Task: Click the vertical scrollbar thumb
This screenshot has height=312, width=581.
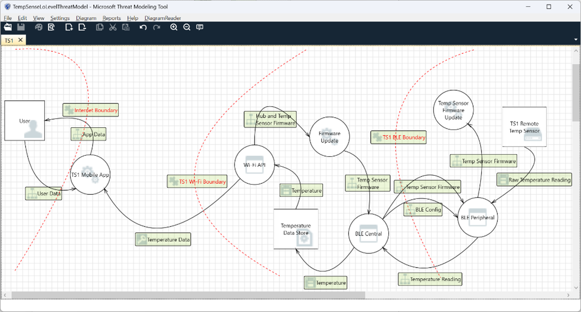Action: pos(576,92)
